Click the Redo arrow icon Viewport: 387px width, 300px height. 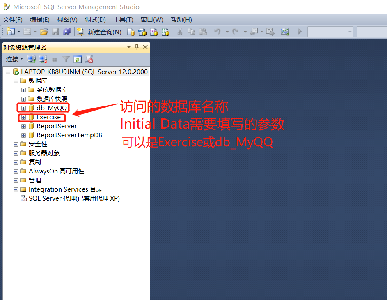(236, 32)
